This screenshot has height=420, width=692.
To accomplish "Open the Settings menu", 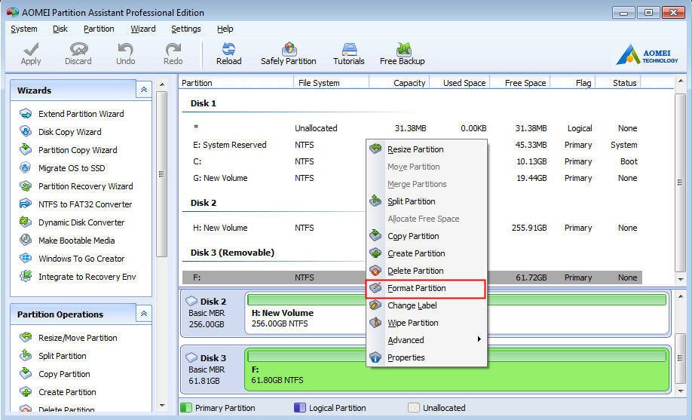I will point(185,29).
